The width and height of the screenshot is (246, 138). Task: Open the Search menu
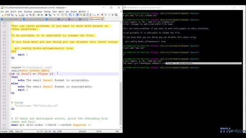pos(13,11)
